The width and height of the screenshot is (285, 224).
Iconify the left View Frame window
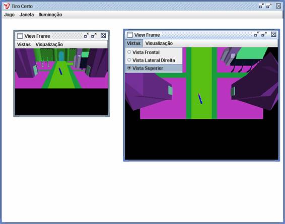pos(87,35)
